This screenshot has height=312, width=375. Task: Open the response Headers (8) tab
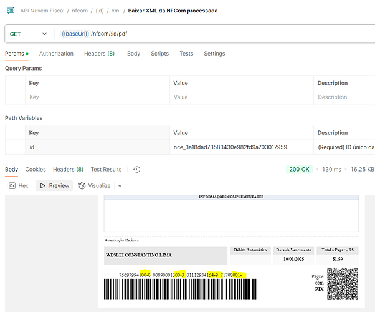(68, 170)
